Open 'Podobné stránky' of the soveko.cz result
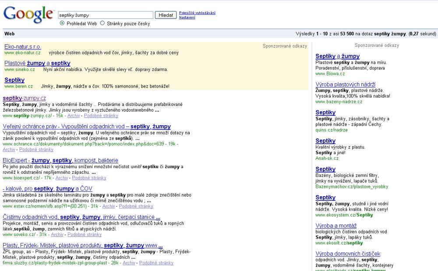 pos(85,235)
